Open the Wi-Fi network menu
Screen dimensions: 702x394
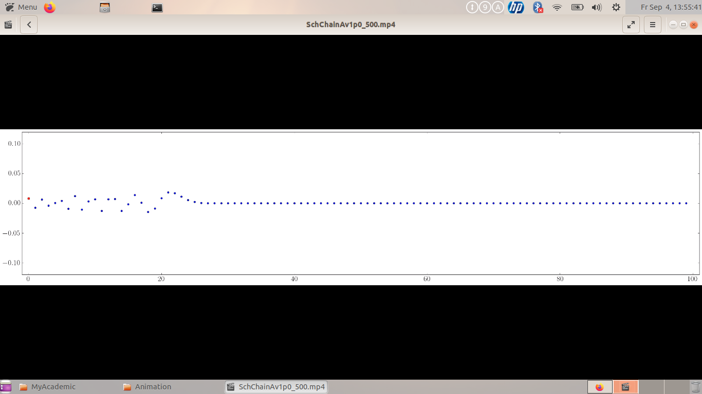557,7
